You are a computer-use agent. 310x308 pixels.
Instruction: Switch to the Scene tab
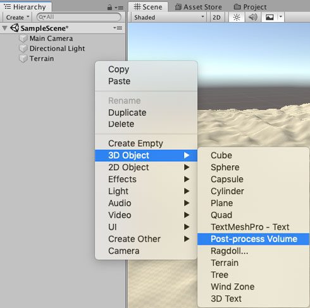pyautogui.click(x=148, y=7)
